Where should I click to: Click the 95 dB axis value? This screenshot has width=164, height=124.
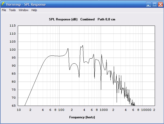click(14, 58)
